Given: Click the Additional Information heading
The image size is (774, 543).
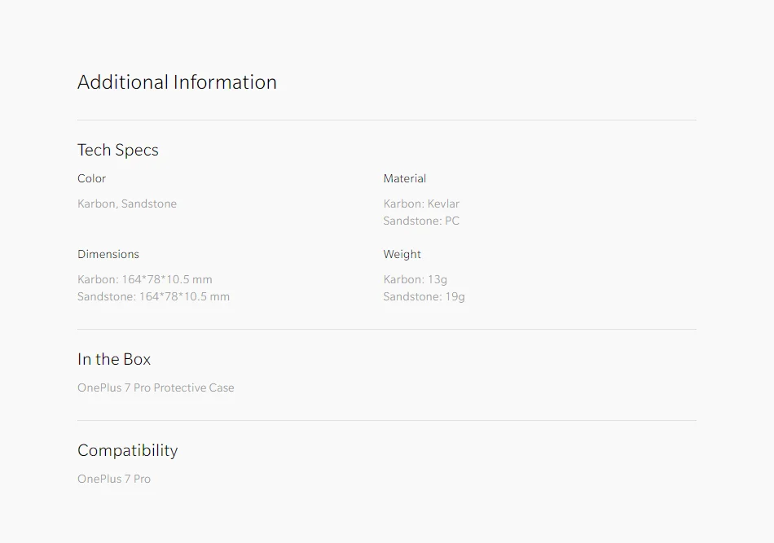Looking at the screenshot, I should coord(177,82).
